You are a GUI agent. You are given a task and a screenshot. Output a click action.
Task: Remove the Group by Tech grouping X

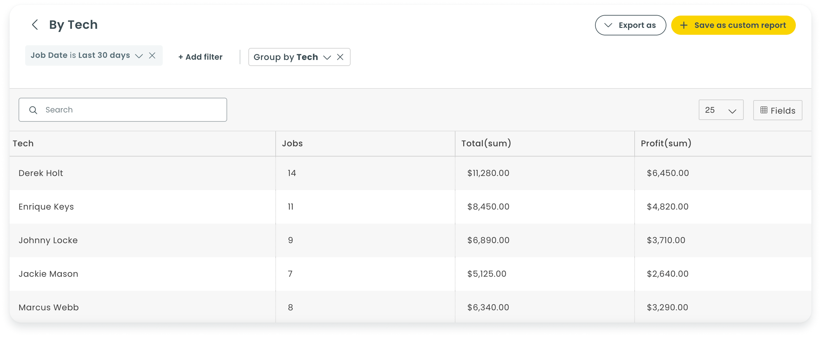pos(340,57)
